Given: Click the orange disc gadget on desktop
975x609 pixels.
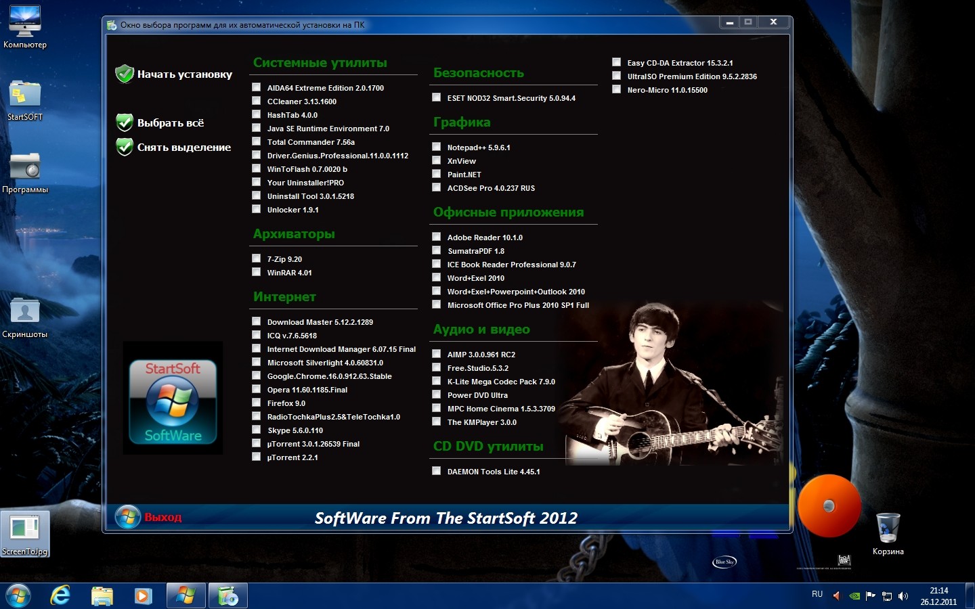Looking at the screenshot, I should 829,505.
